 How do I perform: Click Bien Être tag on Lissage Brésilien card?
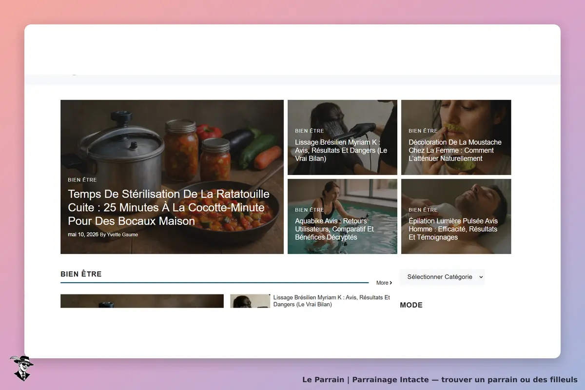pos(309,131)
